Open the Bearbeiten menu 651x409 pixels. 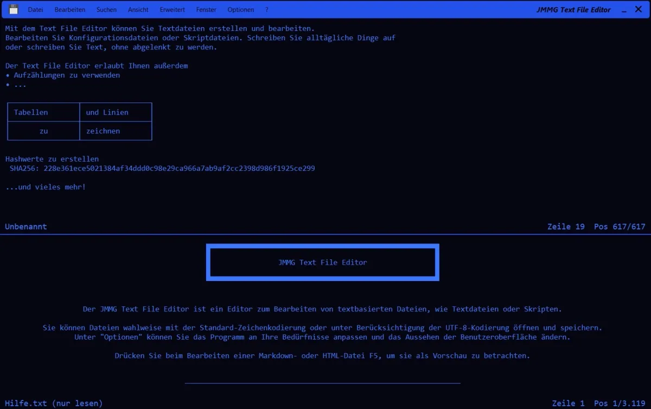tap(70, 10)
